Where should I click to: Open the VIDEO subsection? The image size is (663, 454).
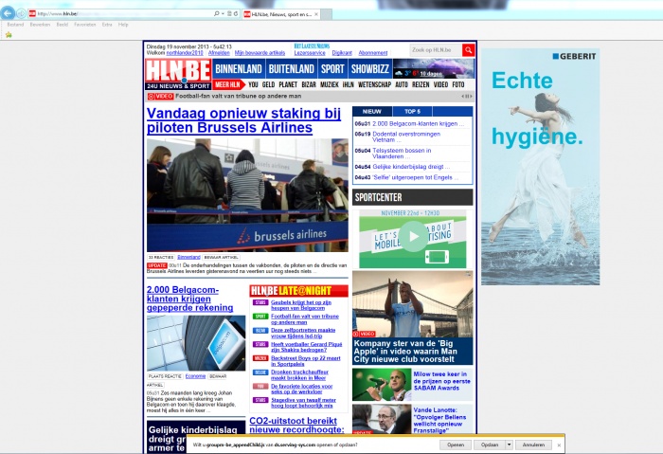pyautogui.click(x=440, y=84)
